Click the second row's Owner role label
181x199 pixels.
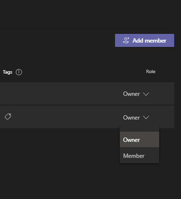(132, 118)
